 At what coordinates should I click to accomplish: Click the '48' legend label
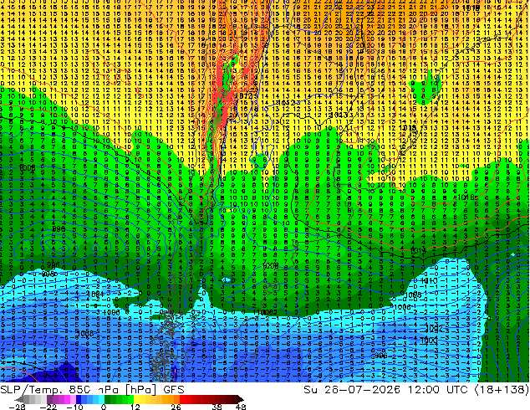(x=241, y=407)
